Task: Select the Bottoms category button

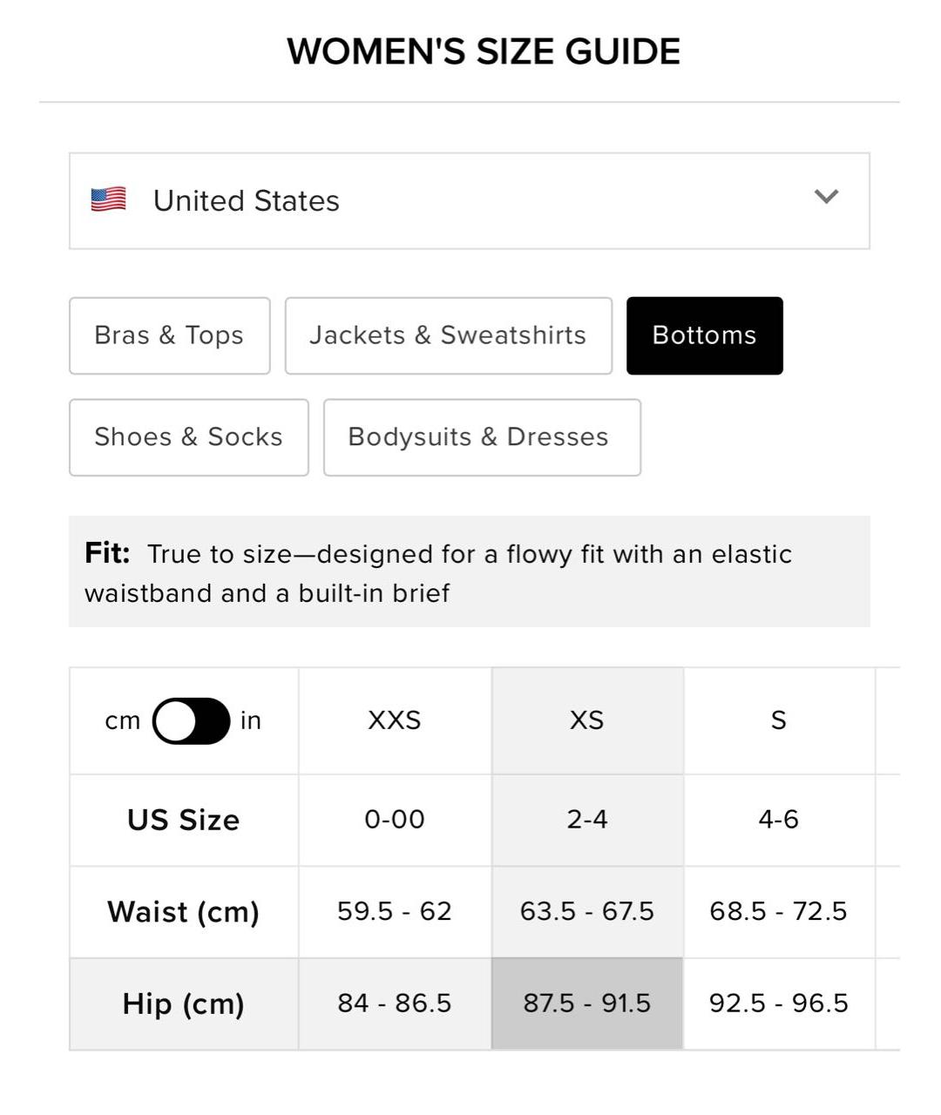Action: [705, 336]
